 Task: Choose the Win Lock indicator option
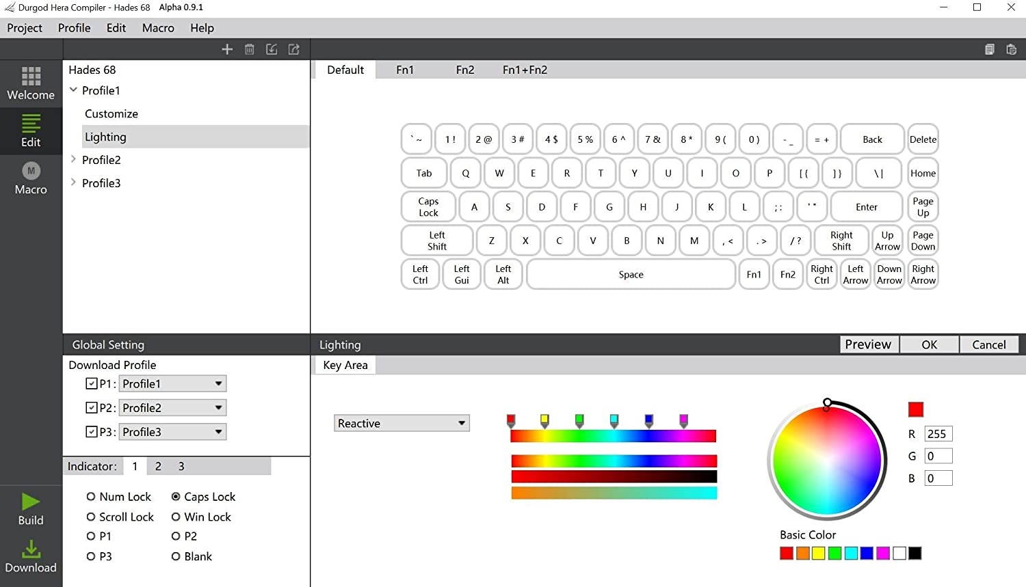[176, 517]
